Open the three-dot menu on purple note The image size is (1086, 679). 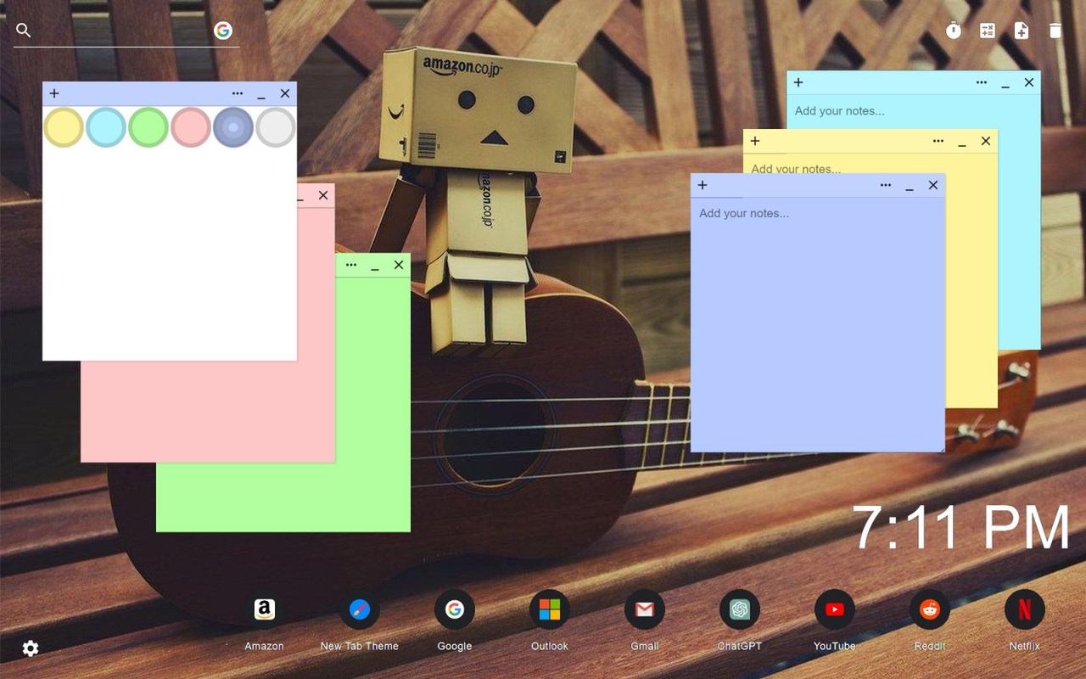[886, 185]
